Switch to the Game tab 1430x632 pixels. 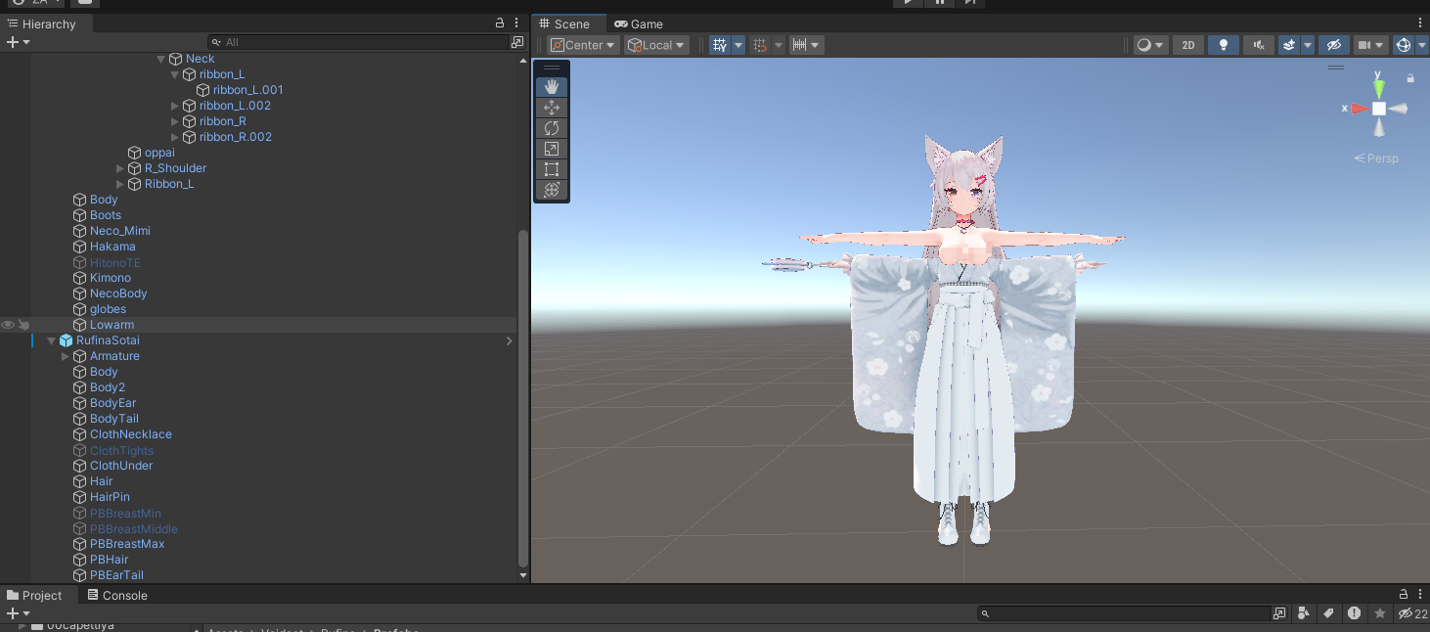[x=638, y=23]
